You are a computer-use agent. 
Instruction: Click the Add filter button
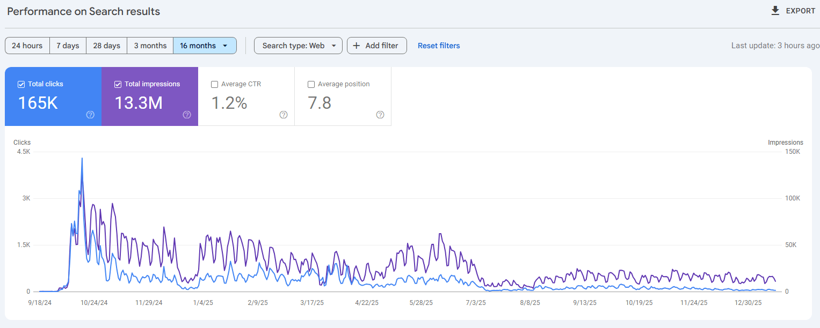click(376, 46)
